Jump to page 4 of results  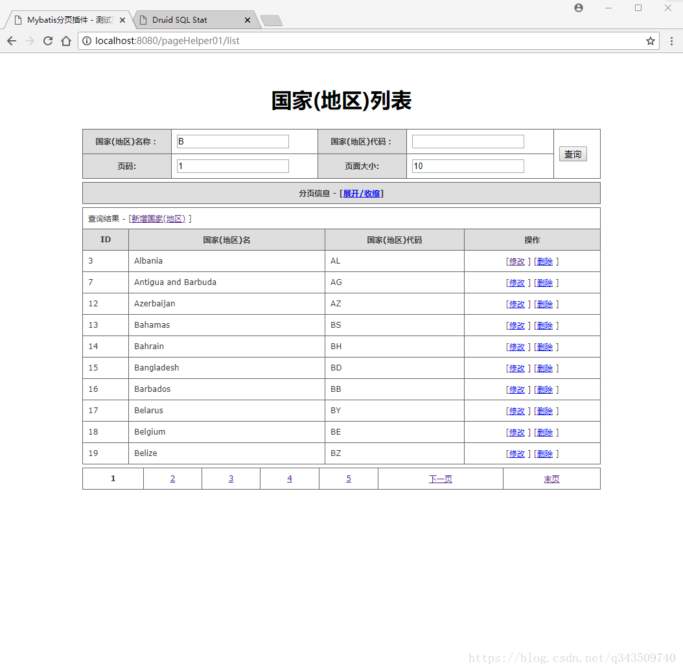pos(290,479)
